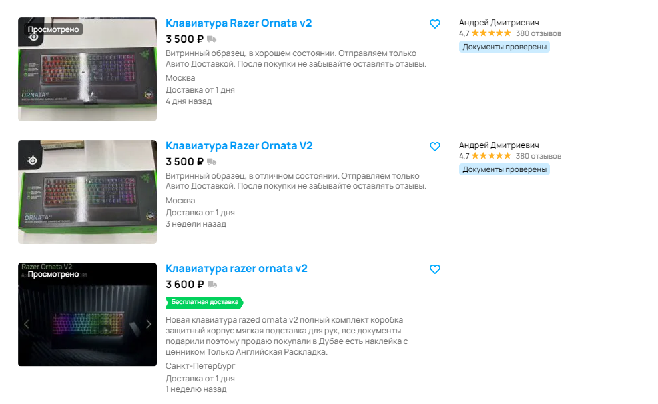658x404 pixels.
Task: Click delivery truck icon on second listing price
Action: pyautogui.click(x=212, y=162)
